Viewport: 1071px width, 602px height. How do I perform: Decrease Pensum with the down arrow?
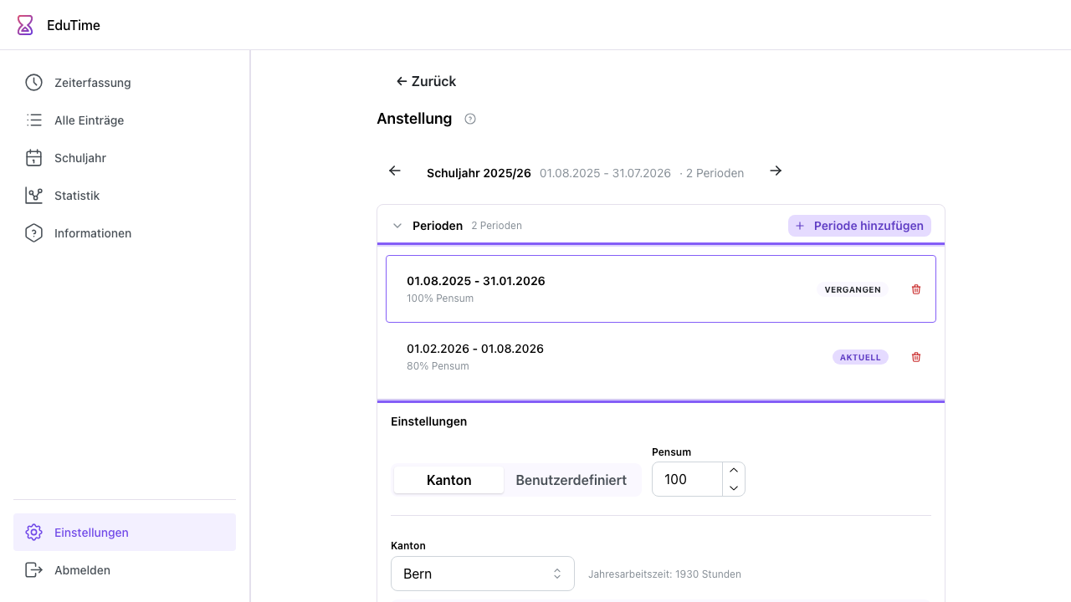pos(734,488)
